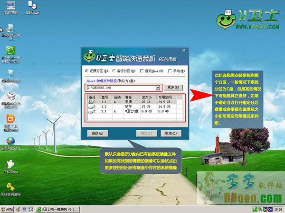The height and width of the screenshot is (213, 285).
Task: Open the Windows安装 desktop icon
Action: point(11,76)
